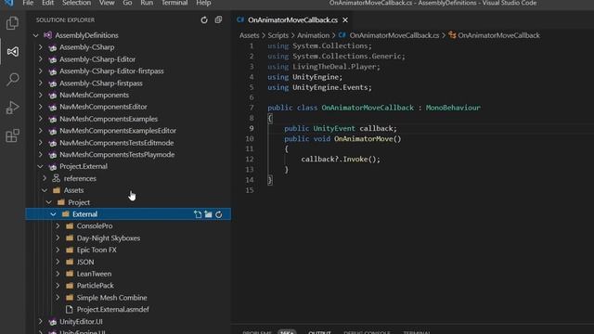Click Scripts in the breadcrumb
594x334 pixels.
pos(278,35)
